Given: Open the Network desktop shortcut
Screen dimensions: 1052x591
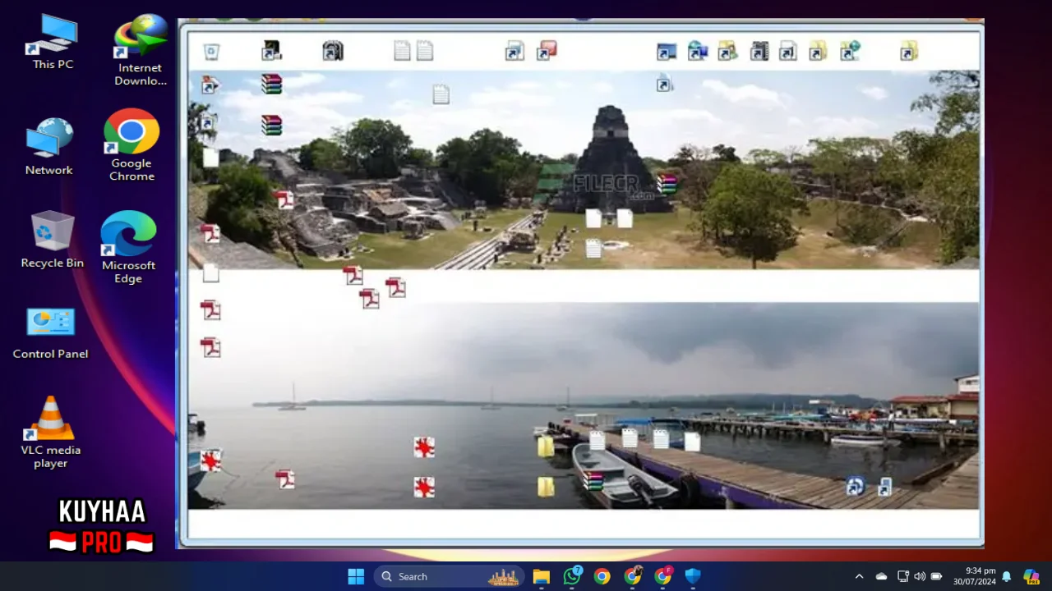Looking at the screenshot, I should coord(49,147).
